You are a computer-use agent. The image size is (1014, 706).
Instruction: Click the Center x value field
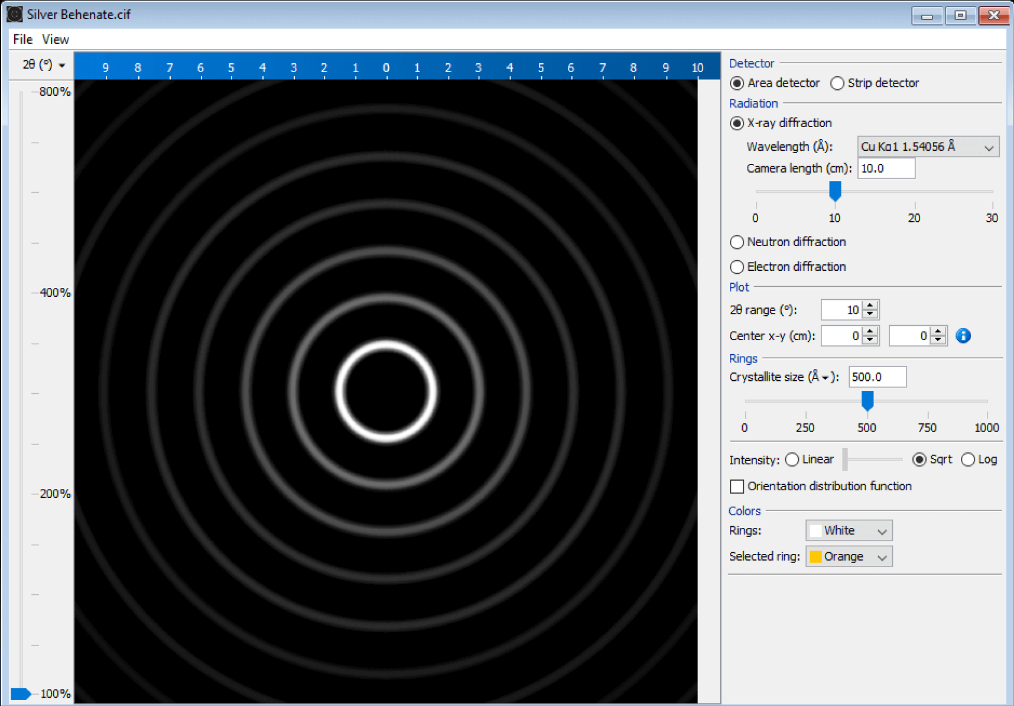tap(842, 336)
